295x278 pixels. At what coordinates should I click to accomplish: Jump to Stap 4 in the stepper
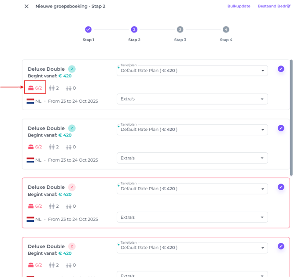click(x=226, y=29)
